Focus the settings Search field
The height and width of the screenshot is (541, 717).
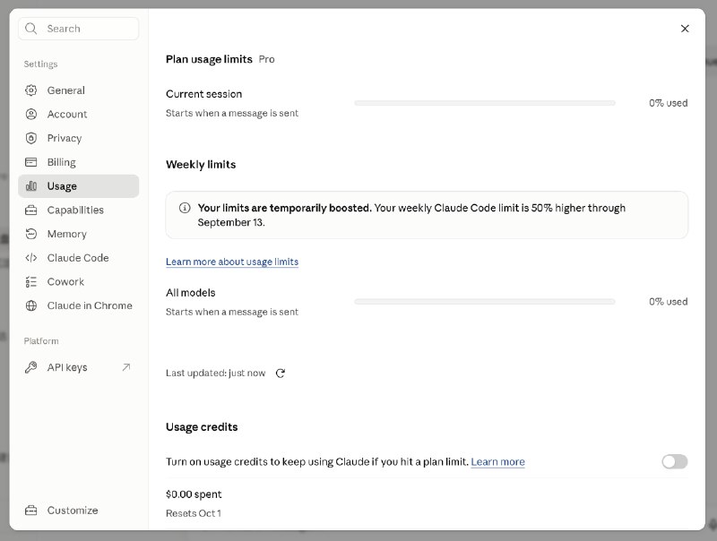pyautogui.click(x=79, y=29)
